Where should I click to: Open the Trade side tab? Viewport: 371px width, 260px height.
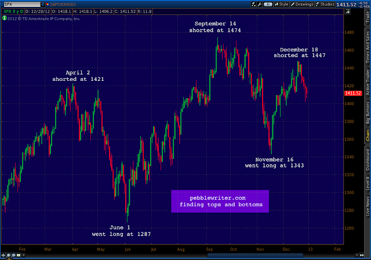pos(368,17)
